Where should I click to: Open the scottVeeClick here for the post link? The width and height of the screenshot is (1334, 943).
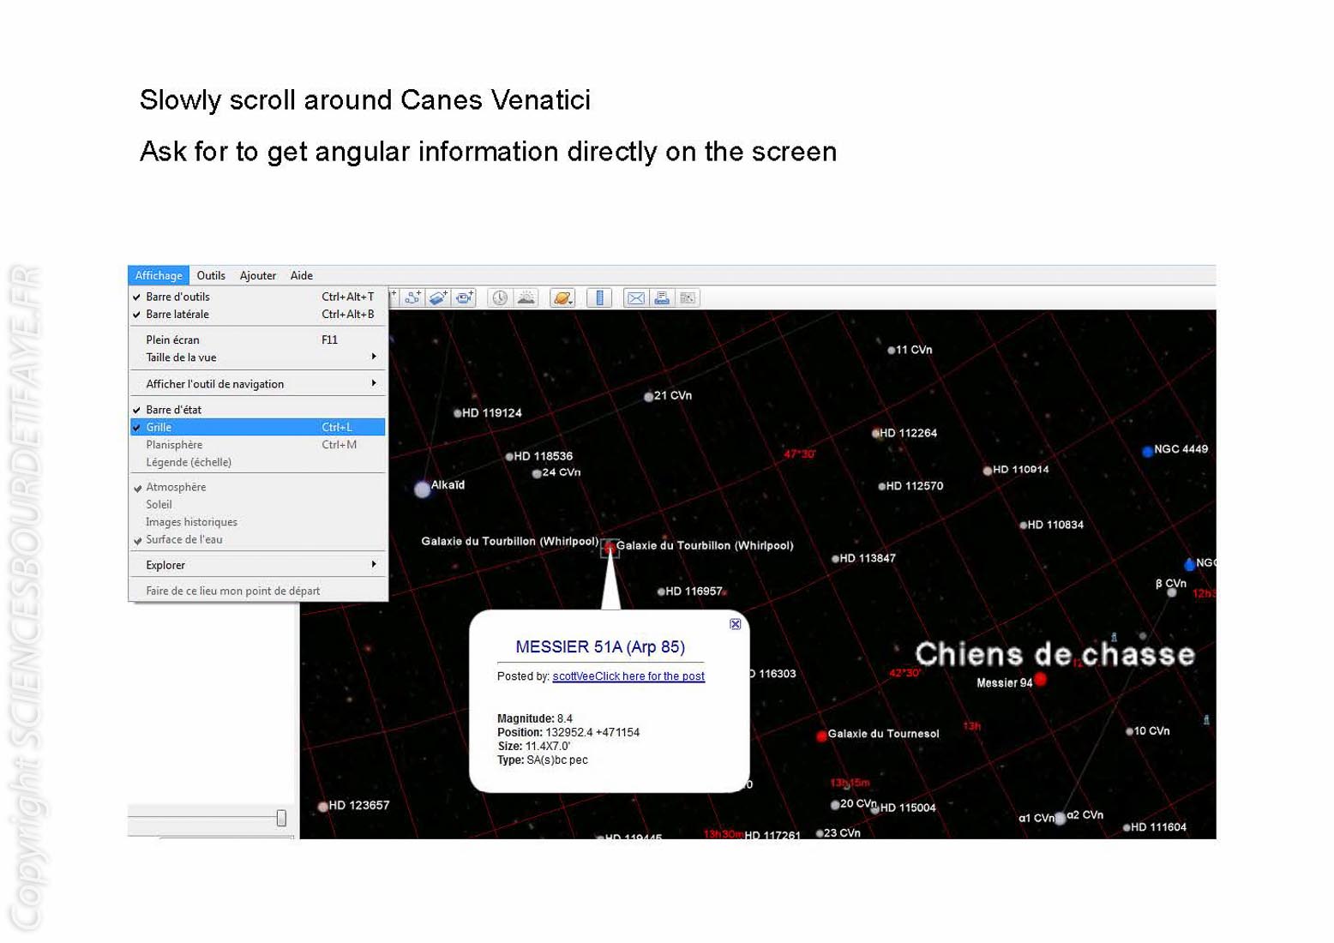[628, 676]
